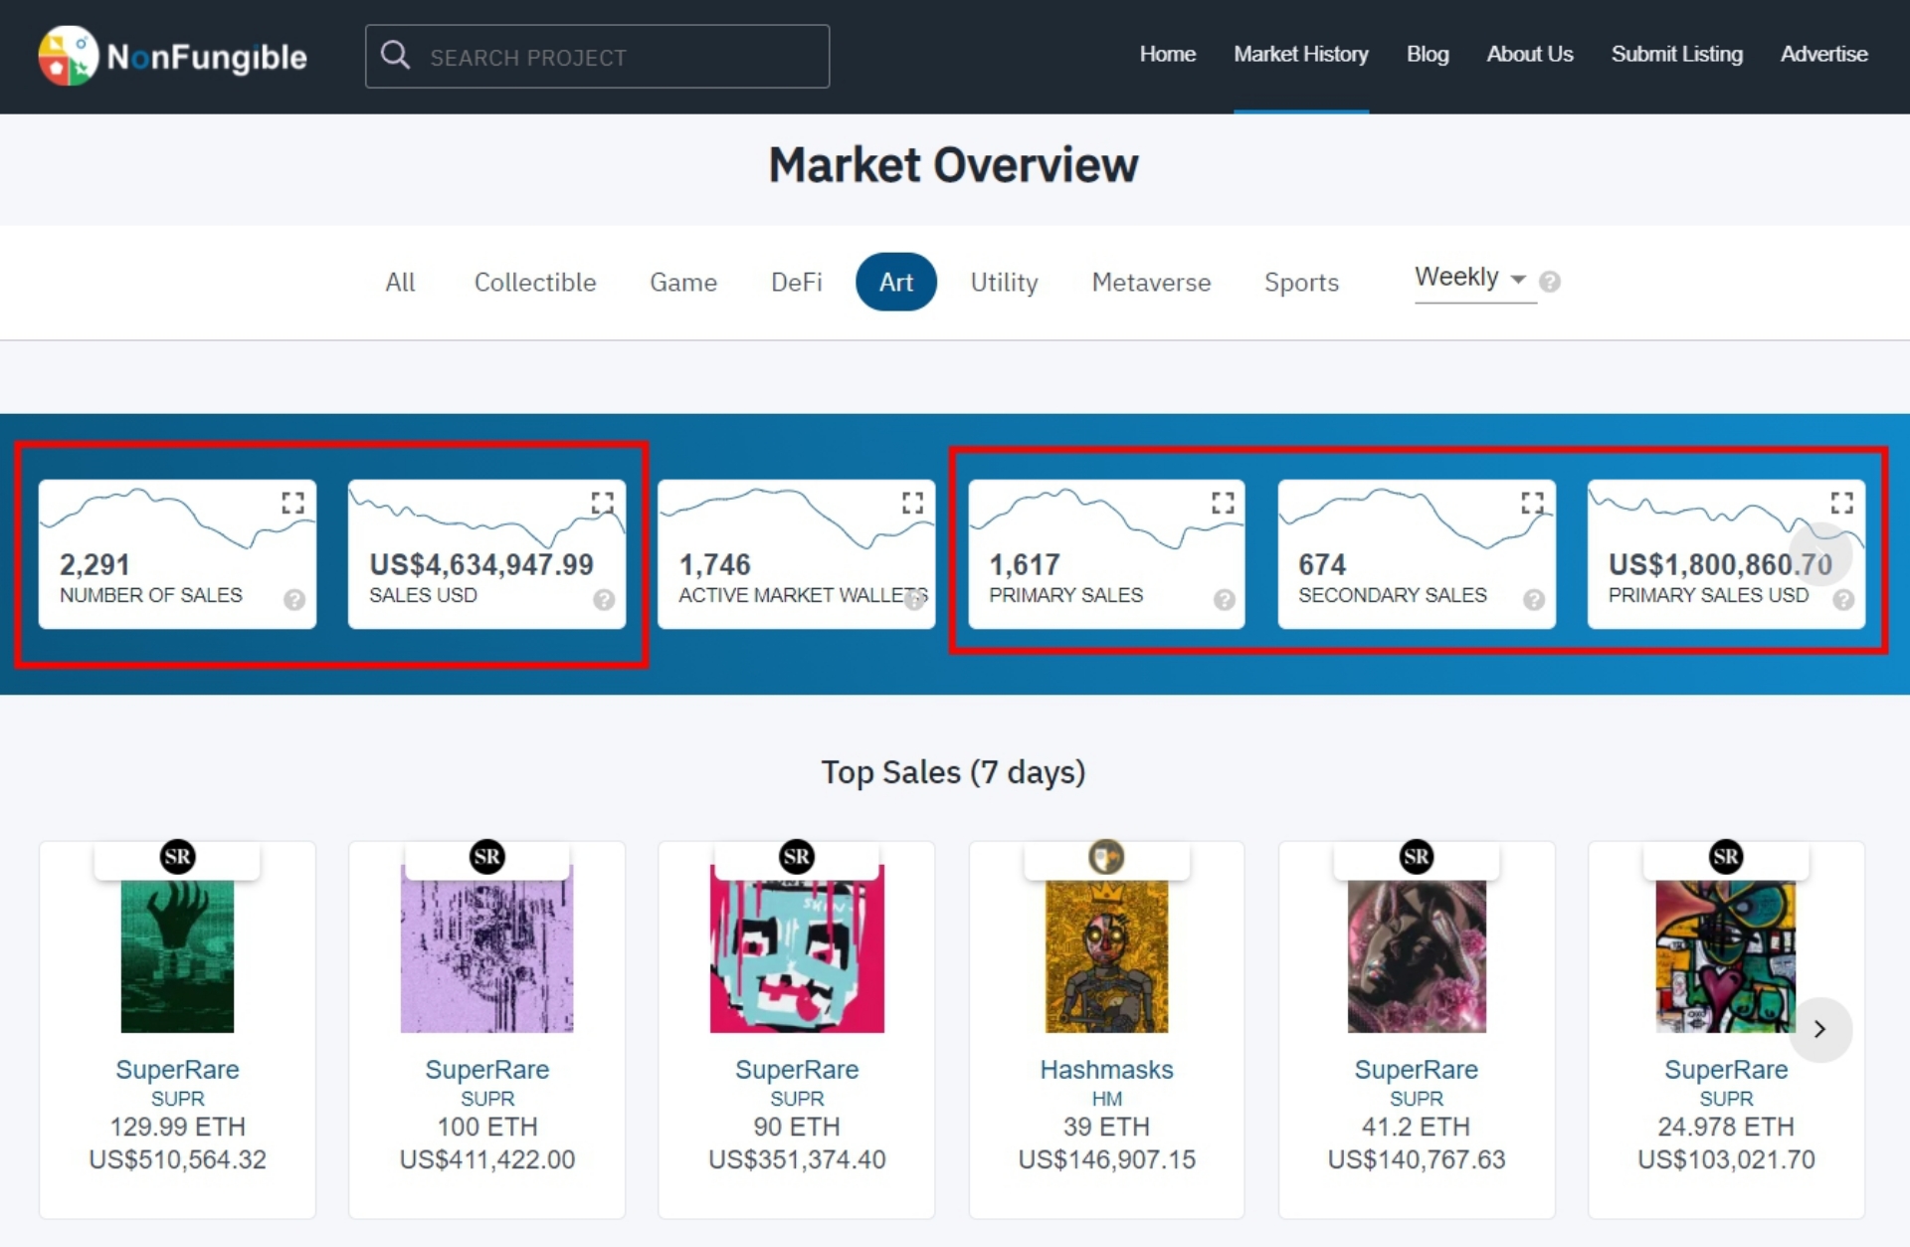Expand the Active Market Wallets chart
Image resolution: width=1910 pixels, height=1247 pixels.
point(912,503)
